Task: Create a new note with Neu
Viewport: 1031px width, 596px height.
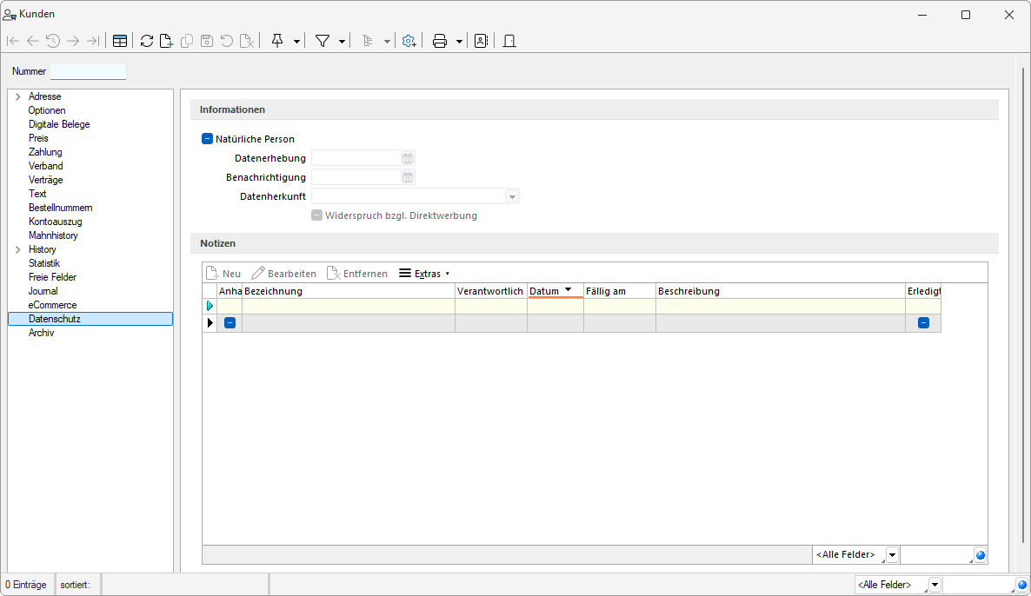Action: [x=223, y=274]
